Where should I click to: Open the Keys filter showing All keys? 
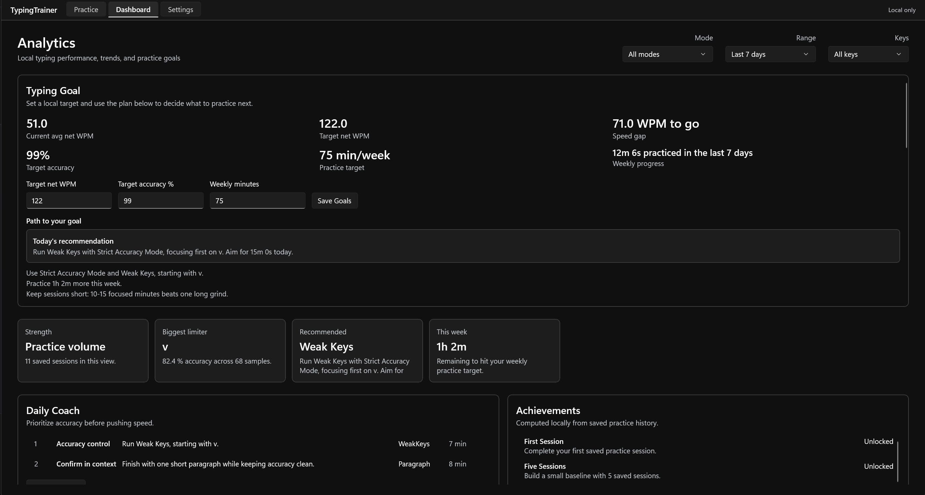(x=868, y=54)
